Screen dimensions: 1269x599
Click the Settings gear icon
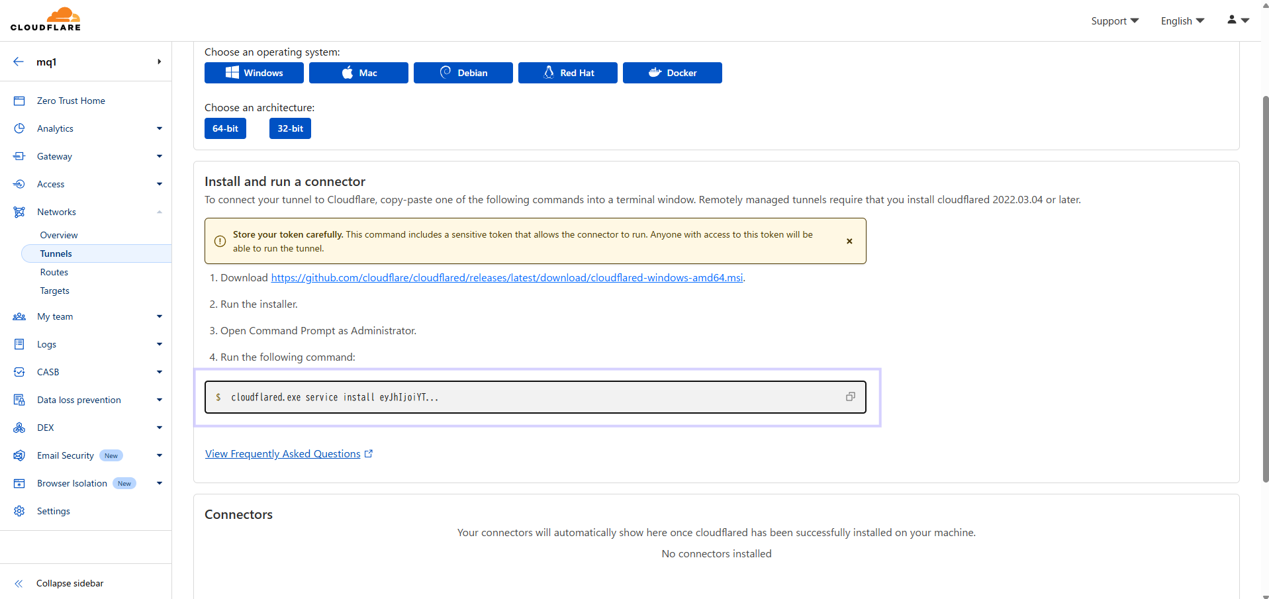pyautogui.click(x=19, y=511)
